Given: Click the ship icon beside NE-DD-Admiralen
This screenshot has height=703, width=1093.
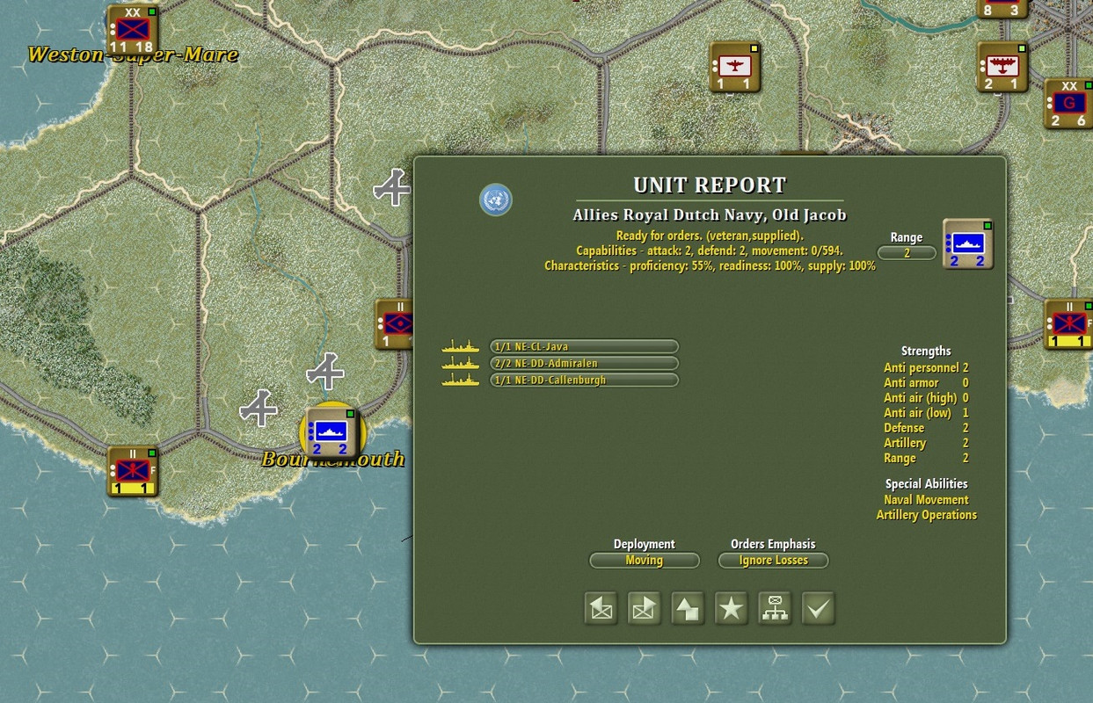Looking at the screenshot, I should (461, 364).
